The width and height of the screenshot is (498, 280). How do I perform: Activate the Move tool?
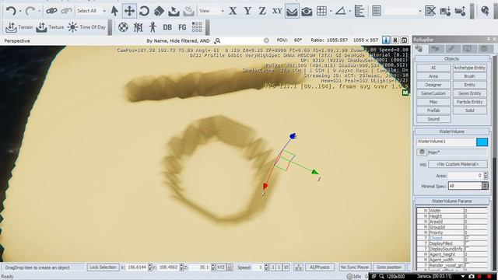pos(129,11)
